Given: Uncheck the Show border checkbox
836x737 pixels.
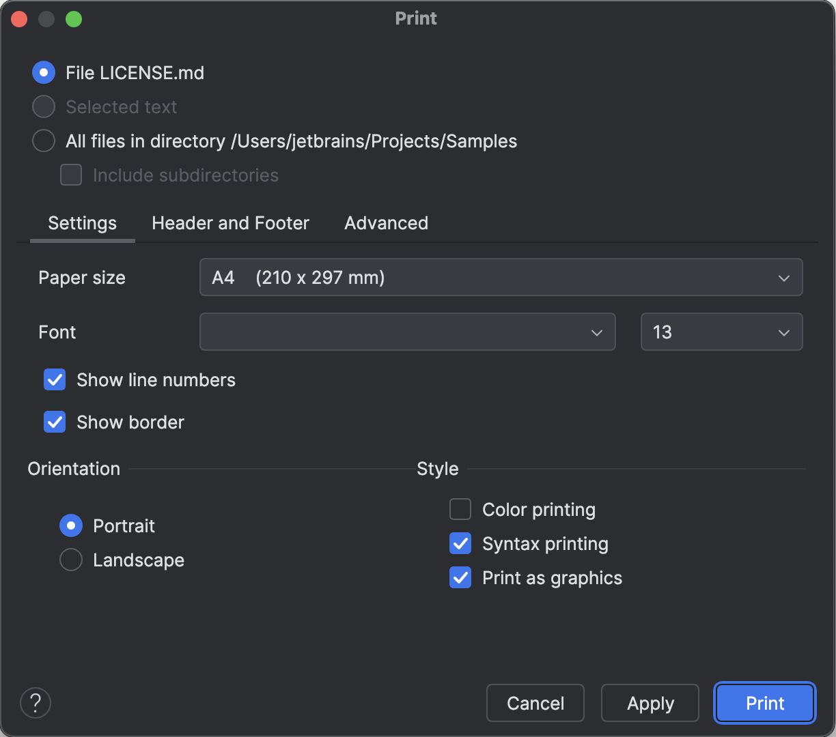Looking at the screenshot, I should [x=55, y=422].
